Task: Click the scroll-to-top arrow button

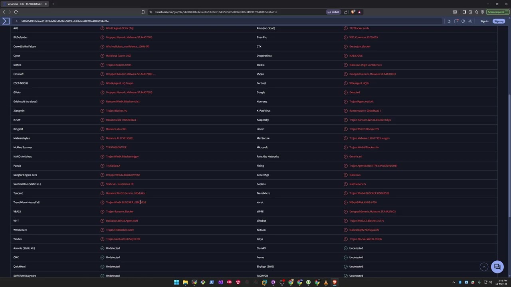Action: 484,267
